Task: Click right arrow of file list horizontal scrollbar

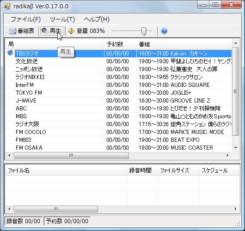Action: [236, 209]
